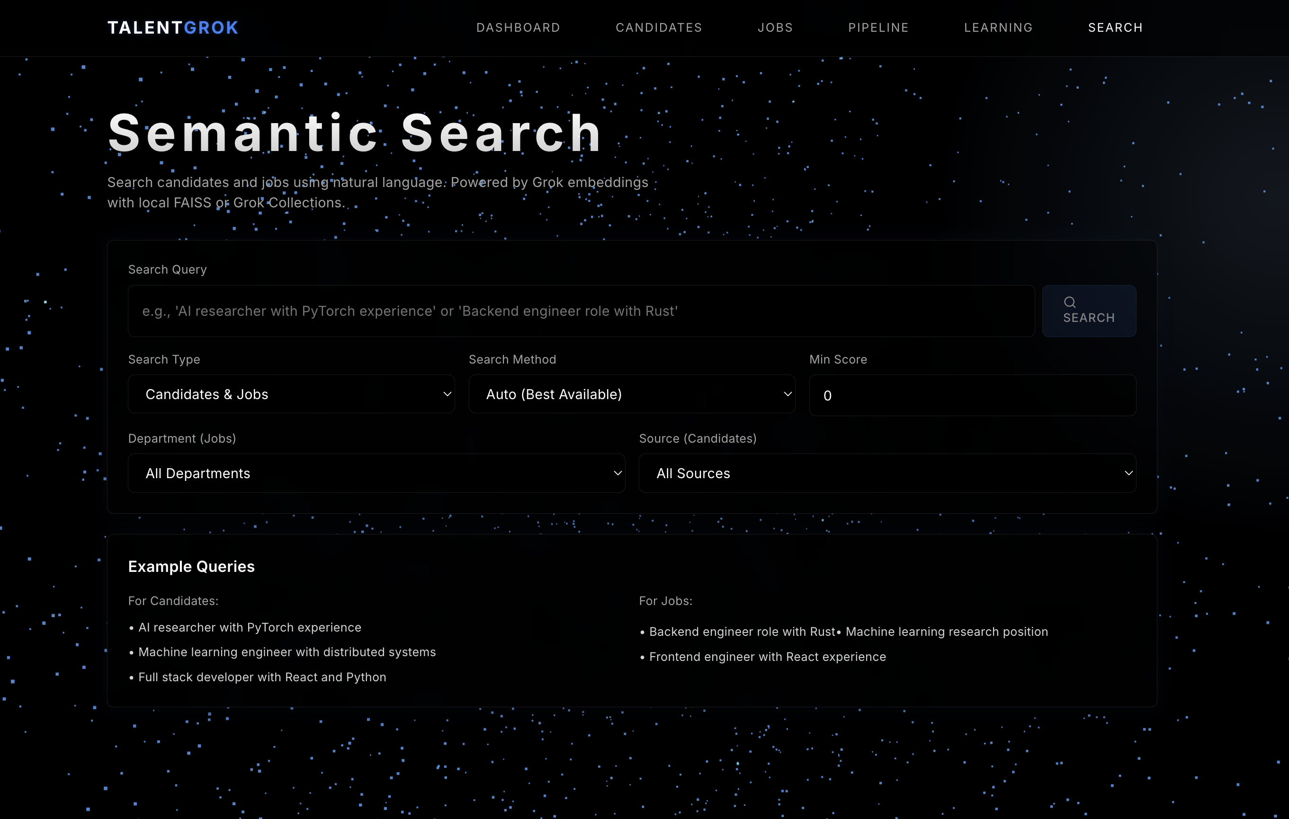
Task: Expand the All Departments dropdown
Action: [x=376, y=473]
